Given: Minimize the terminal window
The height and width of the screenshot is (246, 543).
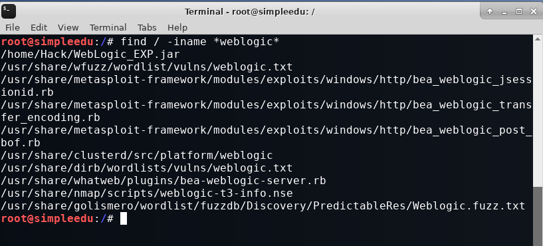Looking at the screenshot, I should tap(504, 11).
